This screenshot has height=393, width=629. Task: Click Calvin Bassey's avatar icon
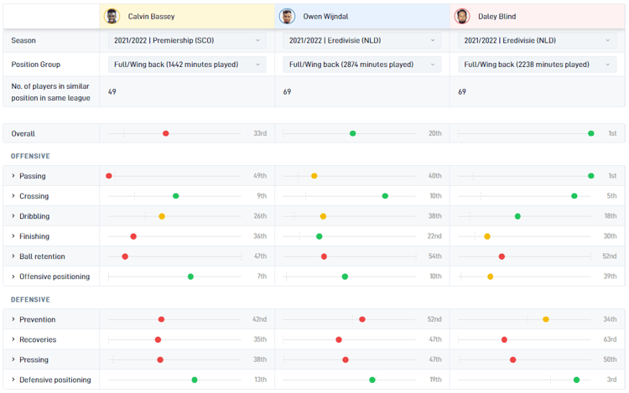click(112, 16)
